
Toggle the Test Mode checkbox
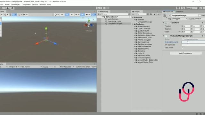click(183, 48)
